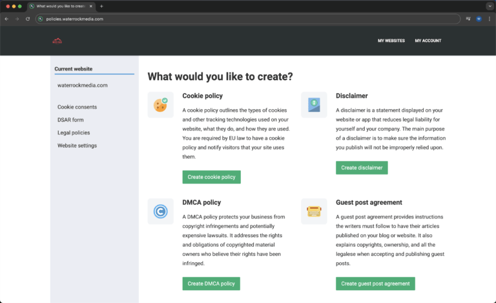Screen dimensions: 496x303
Task: Reload the page with refresh icon
Action: click(x=28, y=19)
